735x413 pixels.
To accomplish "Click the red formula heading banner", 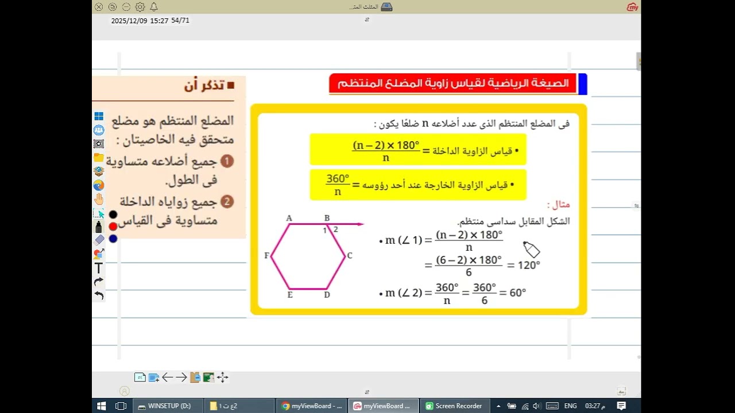I will [453, 84].
